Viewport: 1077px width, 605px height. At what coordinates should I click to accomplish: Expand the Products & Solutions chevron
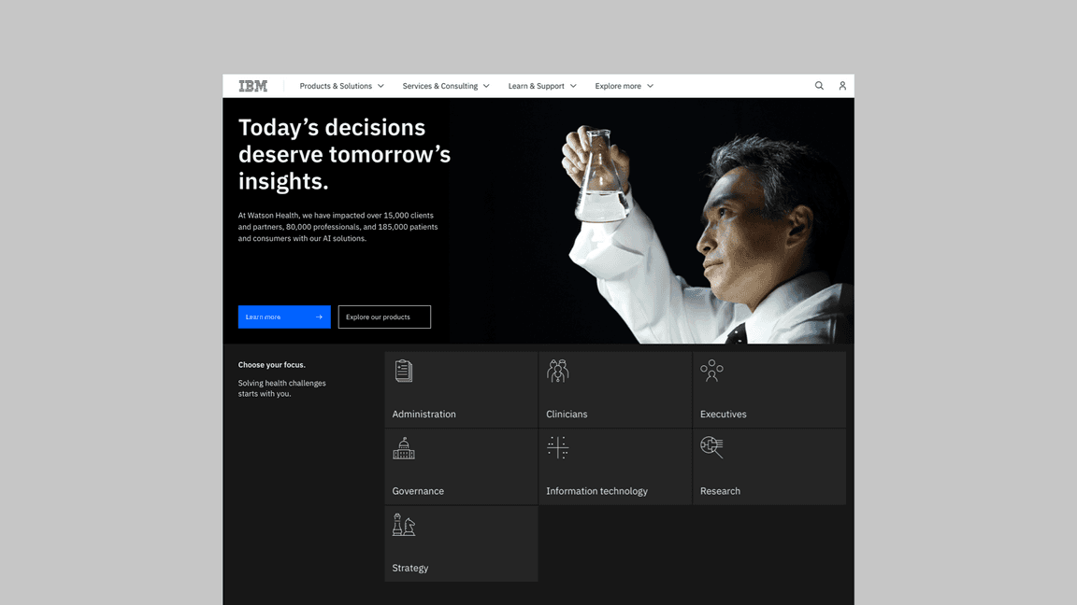(381, 86)
